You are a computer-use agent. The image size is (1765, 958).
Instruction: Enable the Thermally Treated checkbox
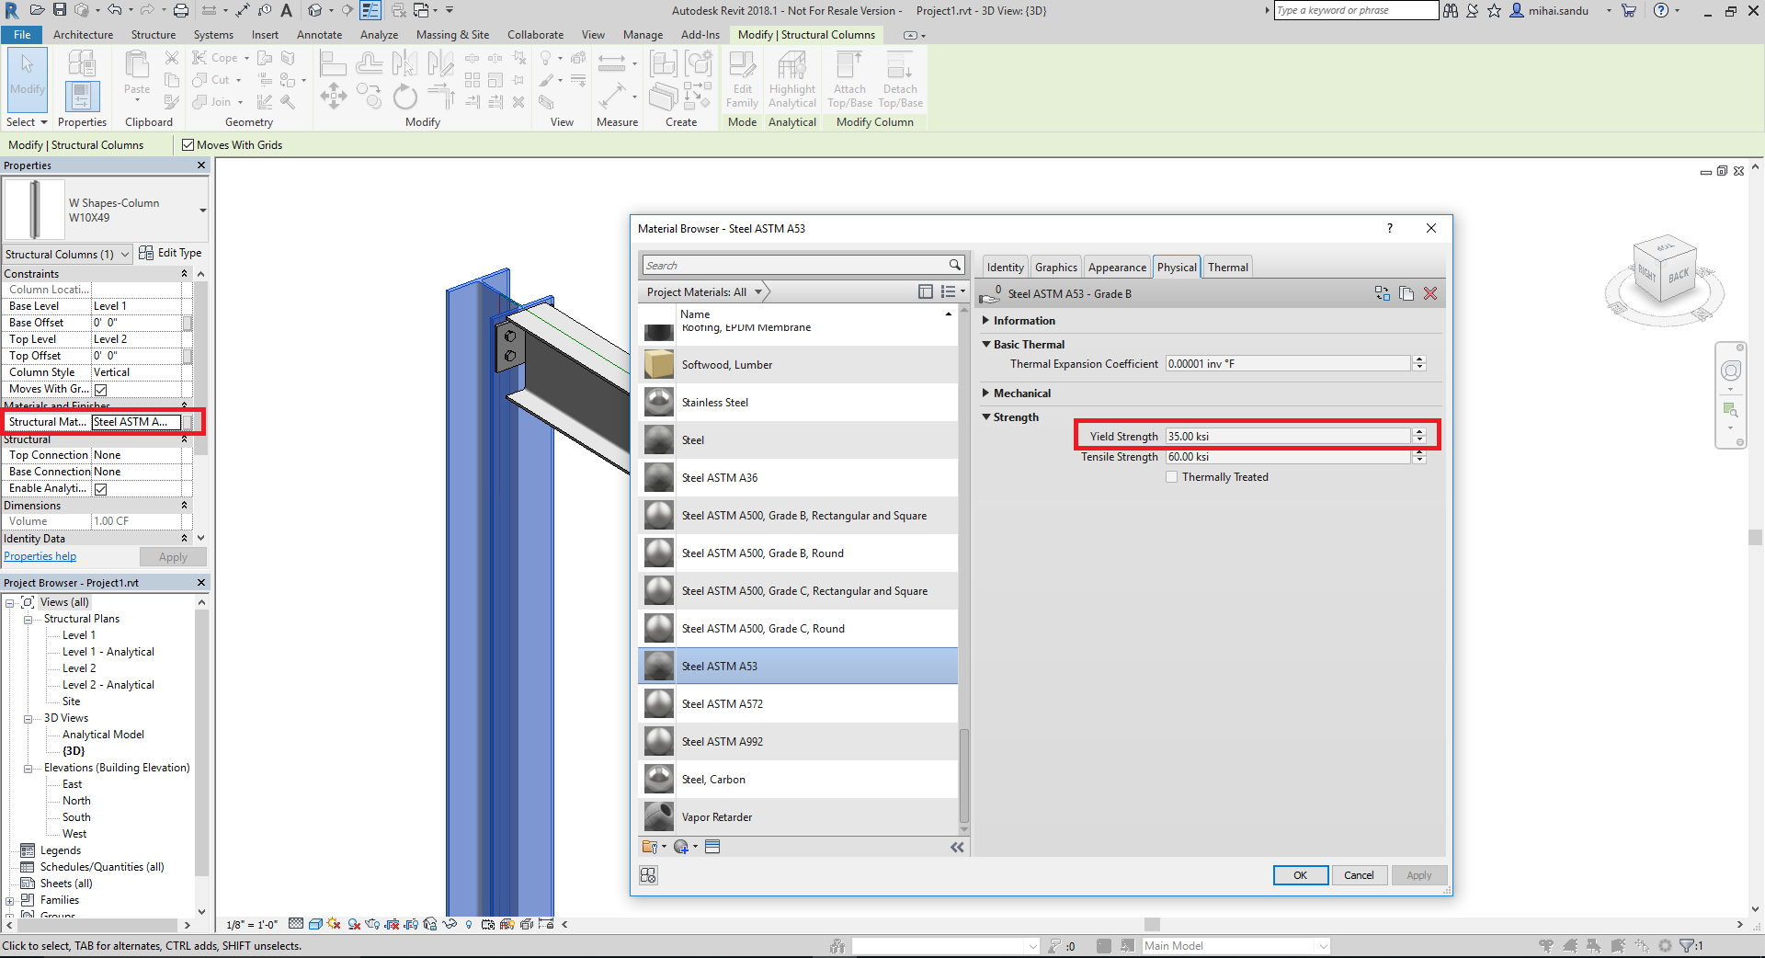coord(1172,476)
